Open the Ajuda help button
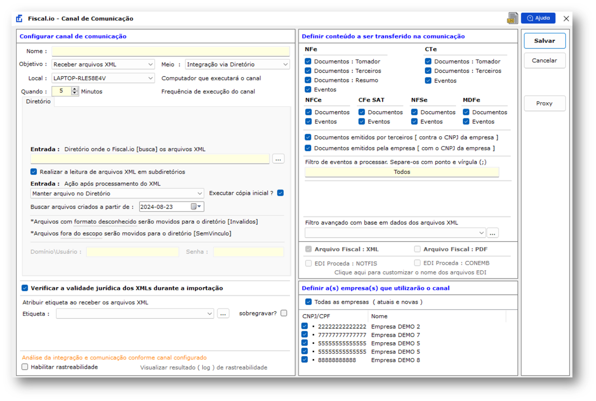 [538, 18]
